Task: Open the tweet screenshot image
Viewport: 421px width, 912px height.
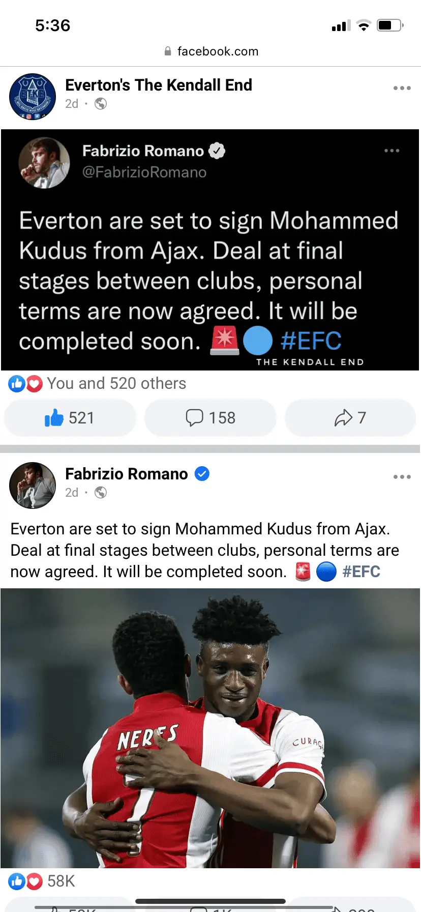Action: coord(210,250)
